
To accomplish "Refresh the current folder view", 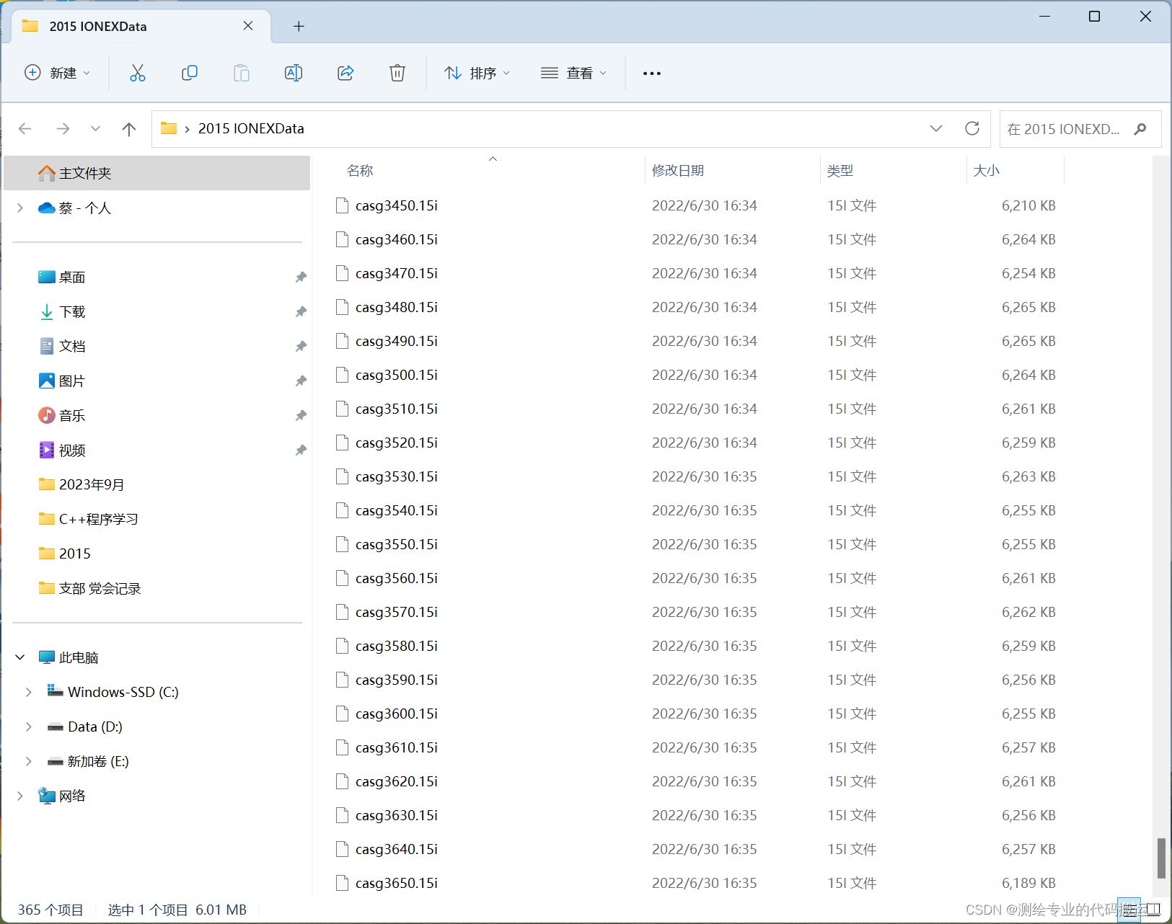I will (x=972, y=128).
